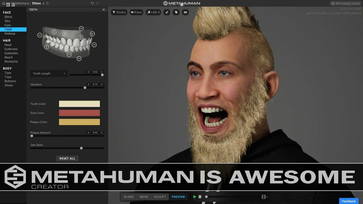
Task: Open the keyboard hotkeys icon
Action: pos(185,12)
